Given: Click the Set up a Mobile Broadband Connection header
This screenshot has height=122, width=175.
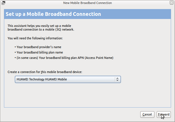Looking at the screenshot, I should coord(53,14).
